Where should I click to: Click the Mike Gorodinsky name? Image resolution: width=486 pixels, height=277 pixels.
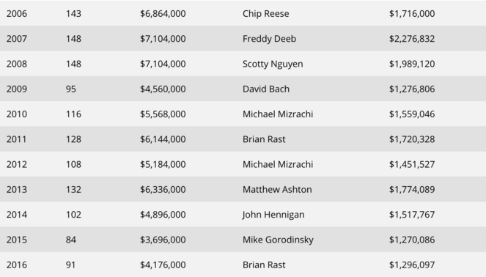(278, 240)
